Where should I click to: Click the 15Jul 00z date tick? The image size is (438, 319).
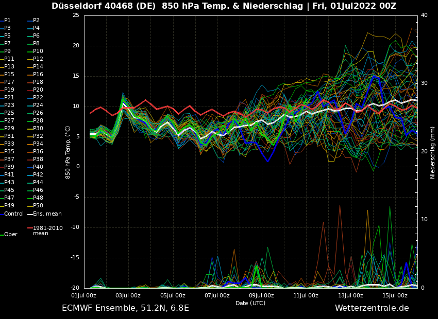tap(395, 296)
